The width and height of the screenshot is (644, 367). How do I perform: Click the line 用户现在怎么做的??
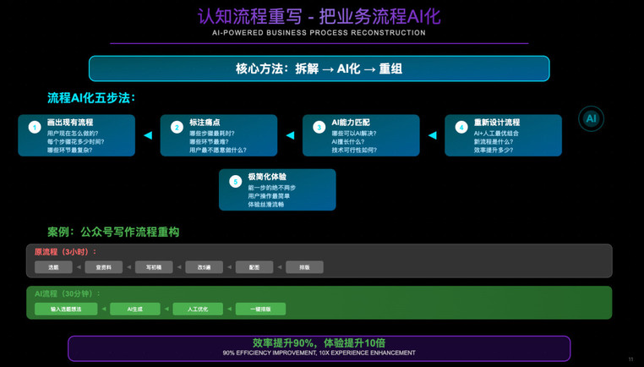pyautogui.click(x=73, y=134)
